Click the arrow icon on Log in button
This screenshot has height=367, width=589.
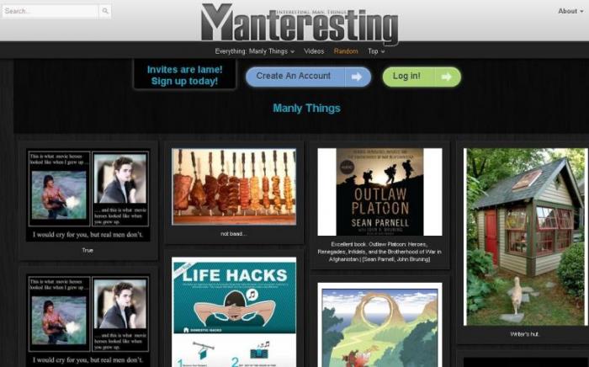(446, 77)
